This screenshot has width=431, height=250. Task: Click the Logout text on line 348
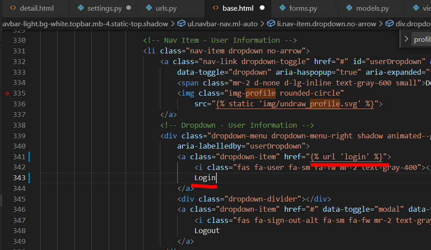click(207, 231)
